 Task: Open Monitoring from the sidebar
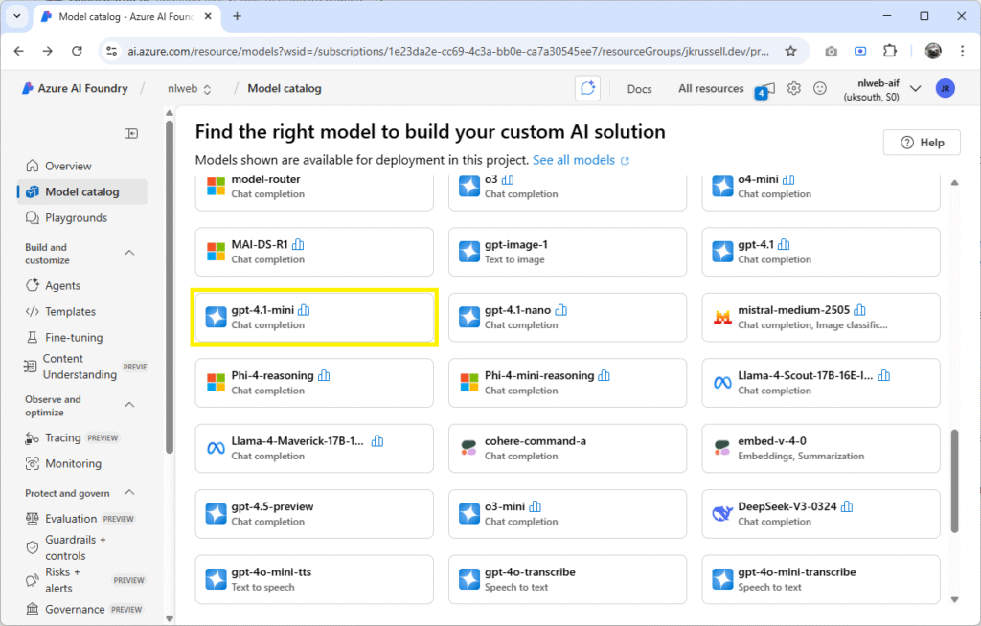click(74, 463)
